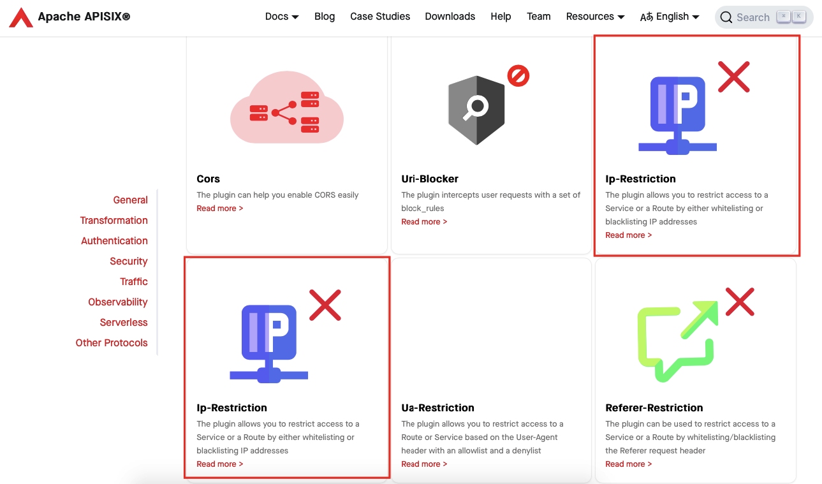
Task: Click the Apache APISIX logo icon
Action: coord(21,17)
